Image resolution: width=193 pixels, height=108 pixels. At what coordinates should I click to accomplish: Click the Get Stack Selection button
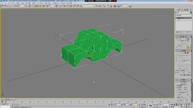tap(183, 64)
